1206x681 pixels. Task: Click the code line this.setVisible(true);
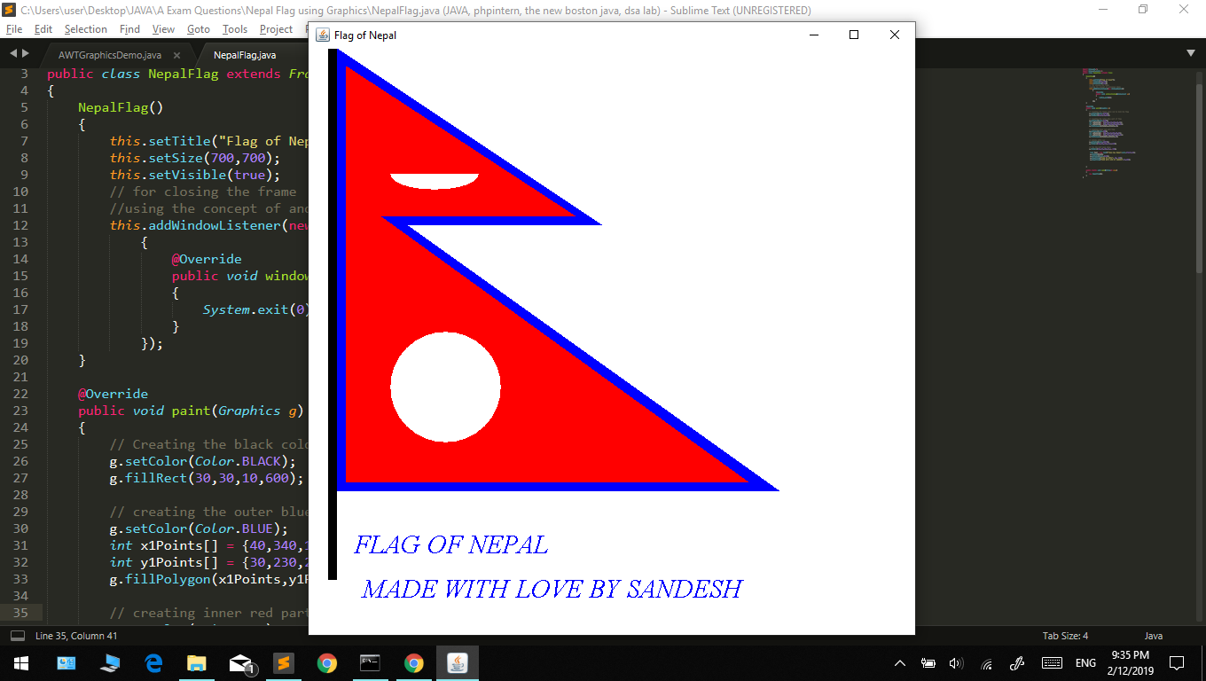pos(195,175)
